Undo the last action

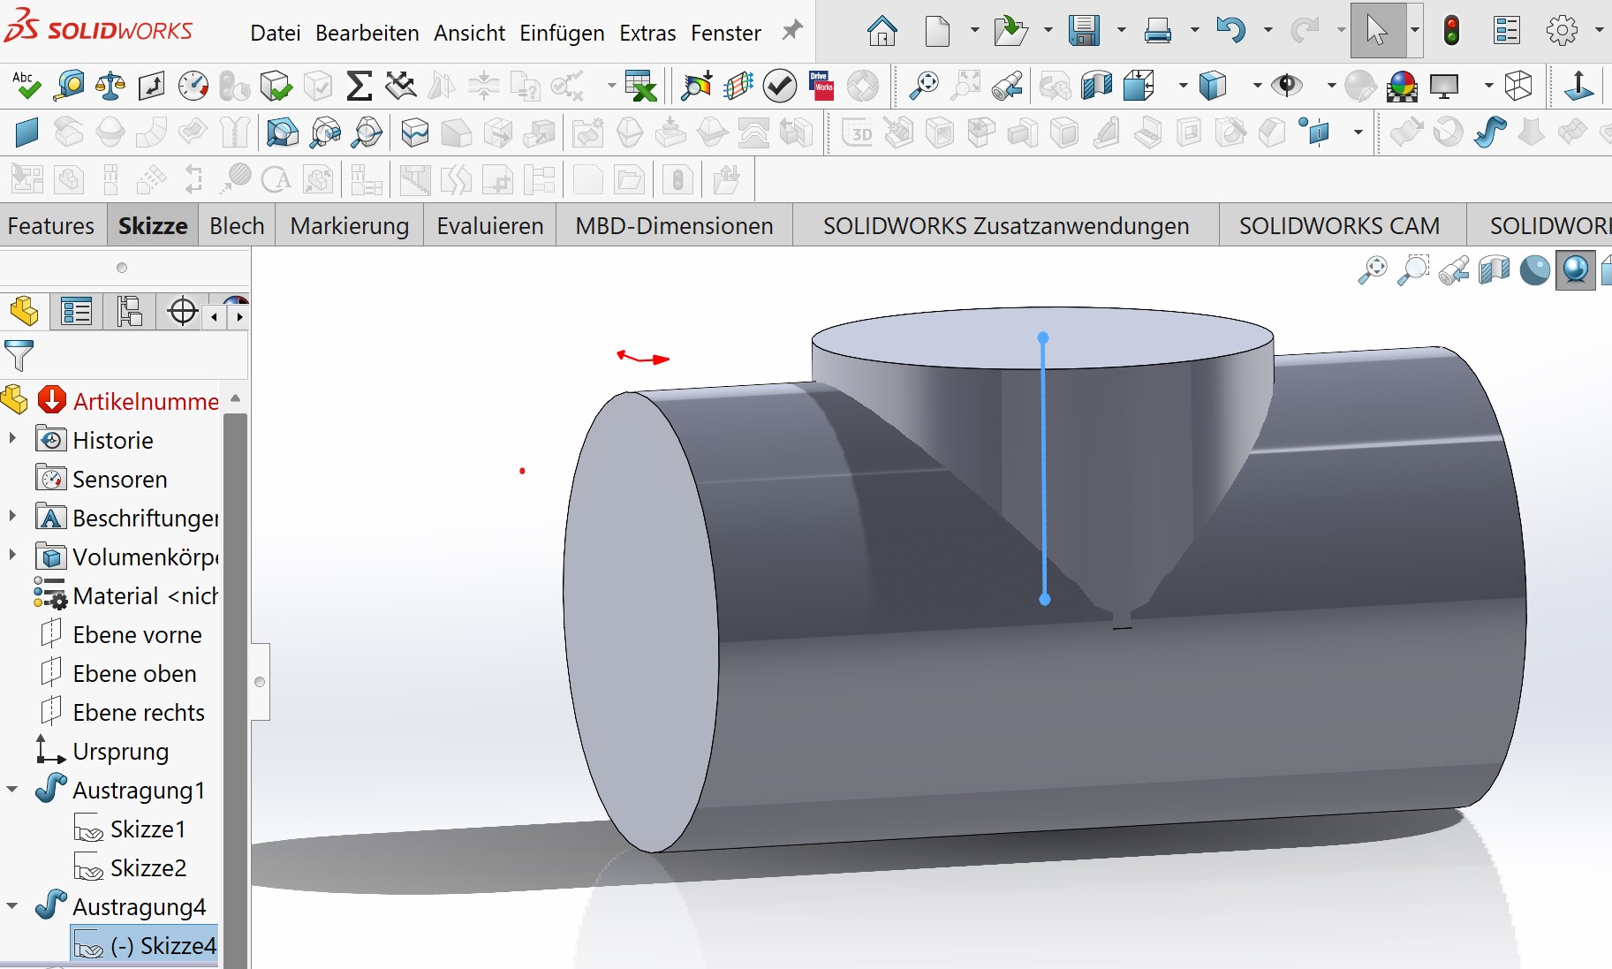pyautogui.click(x=1230, y=31)
